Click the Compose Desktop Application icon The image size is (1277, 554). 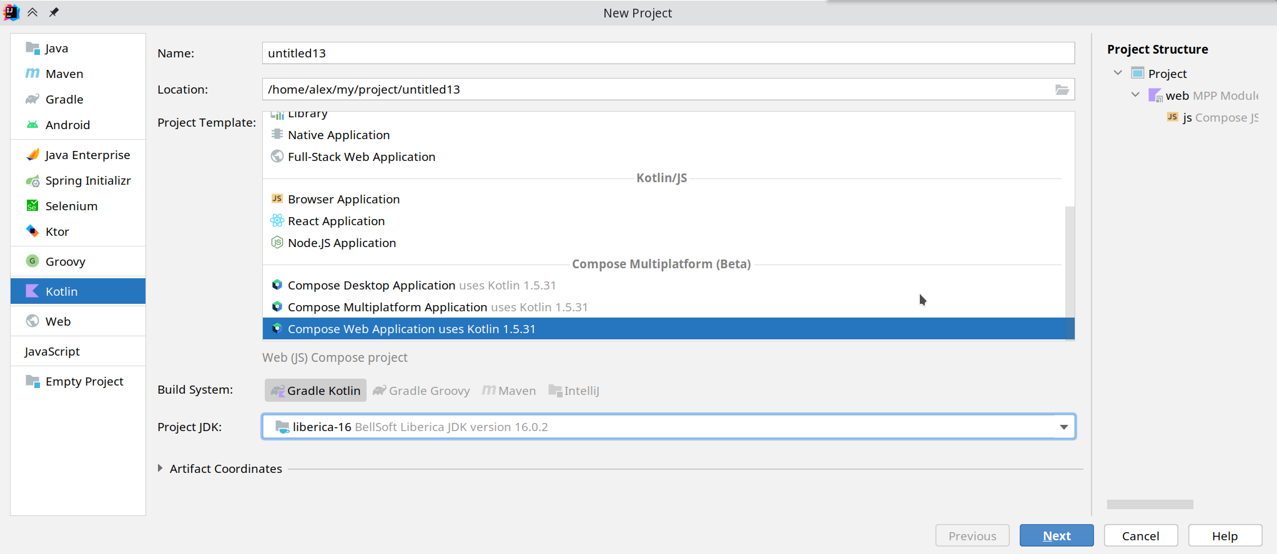pos(277,284)
